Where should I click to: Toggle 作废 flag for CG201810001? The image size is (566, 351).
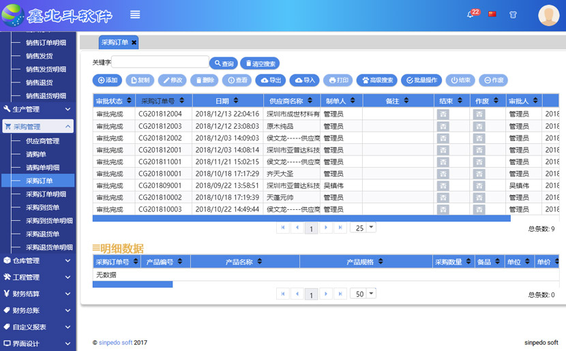tap(479, 174)
